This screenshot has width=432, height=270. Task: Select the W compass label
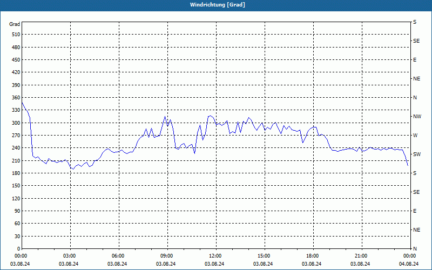click(x=415, y=136)
